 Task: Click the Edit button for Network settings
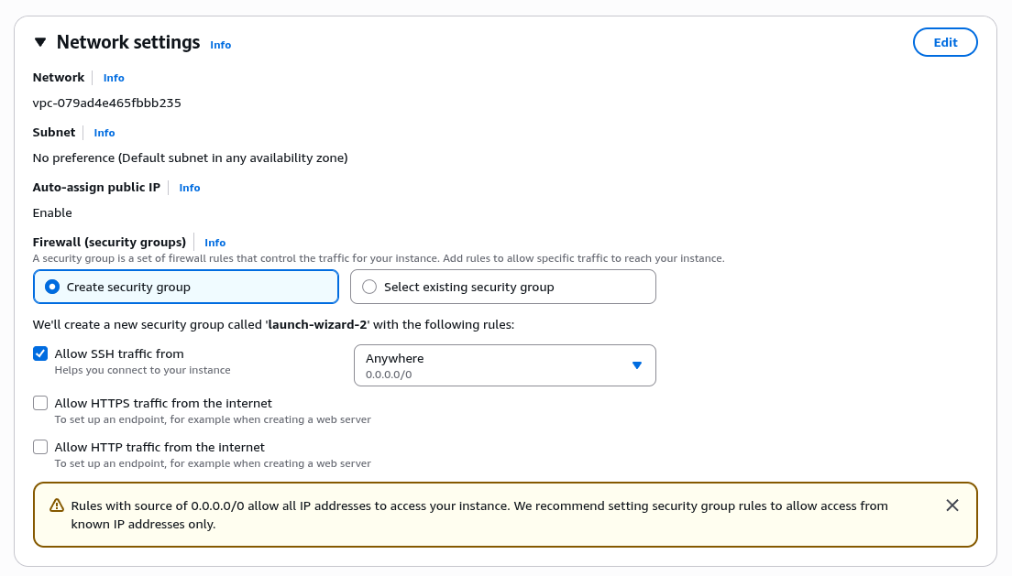945,42
